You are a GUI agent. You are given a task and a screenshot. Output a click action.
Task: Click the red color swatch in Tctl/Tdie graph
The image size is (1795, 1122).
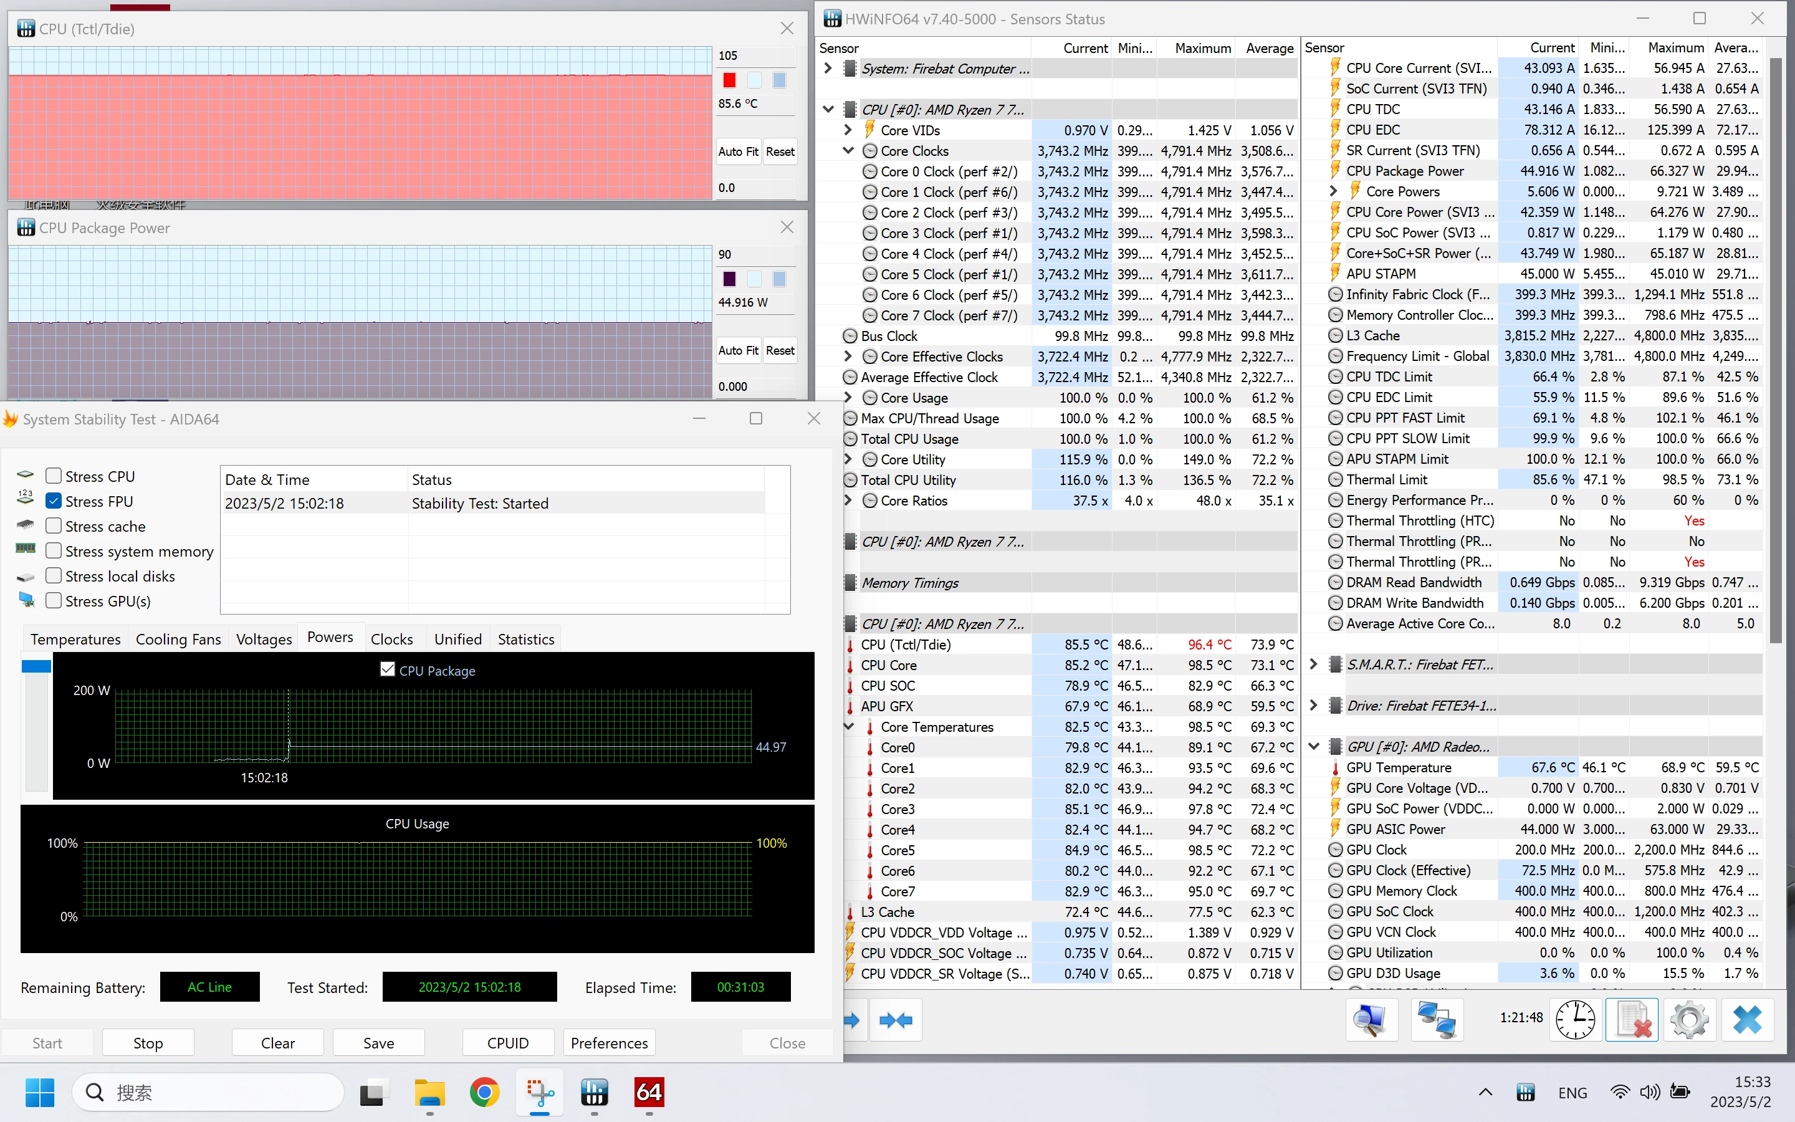[730, 80]
